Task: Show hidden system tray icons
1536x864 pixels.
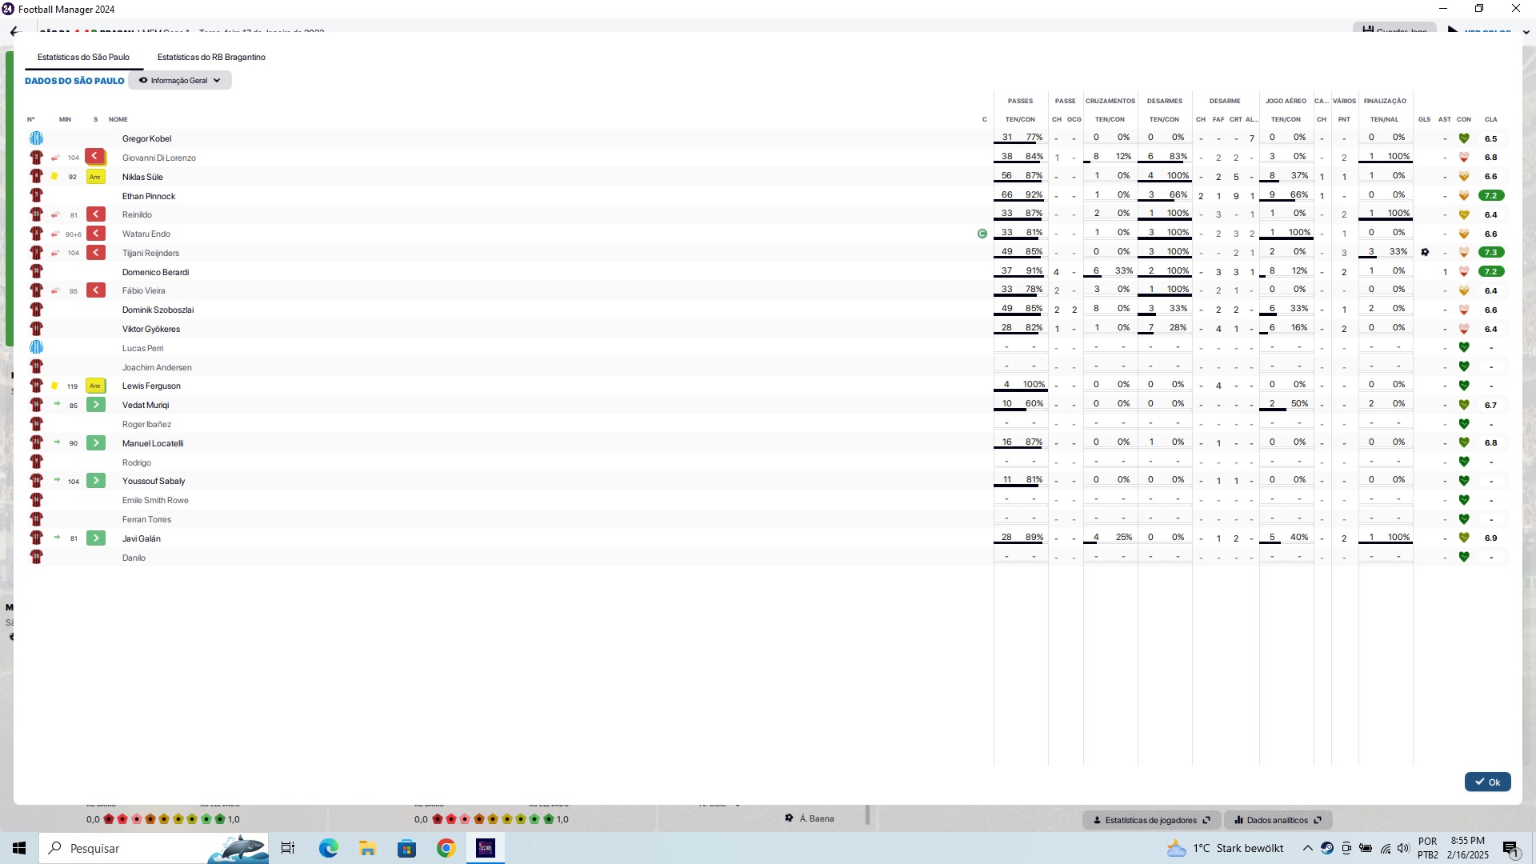Action: [1307, 848]
